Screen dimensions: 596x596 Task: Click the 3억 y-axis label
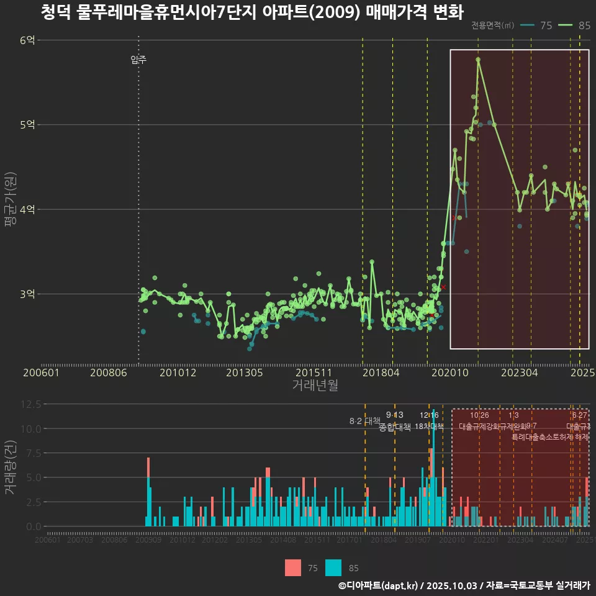[x=27, y=294]
